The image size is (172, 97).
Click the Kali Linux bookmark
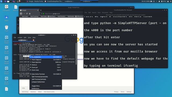24,16
